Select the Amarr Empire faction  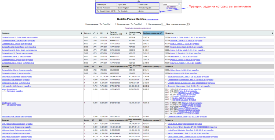106,5
